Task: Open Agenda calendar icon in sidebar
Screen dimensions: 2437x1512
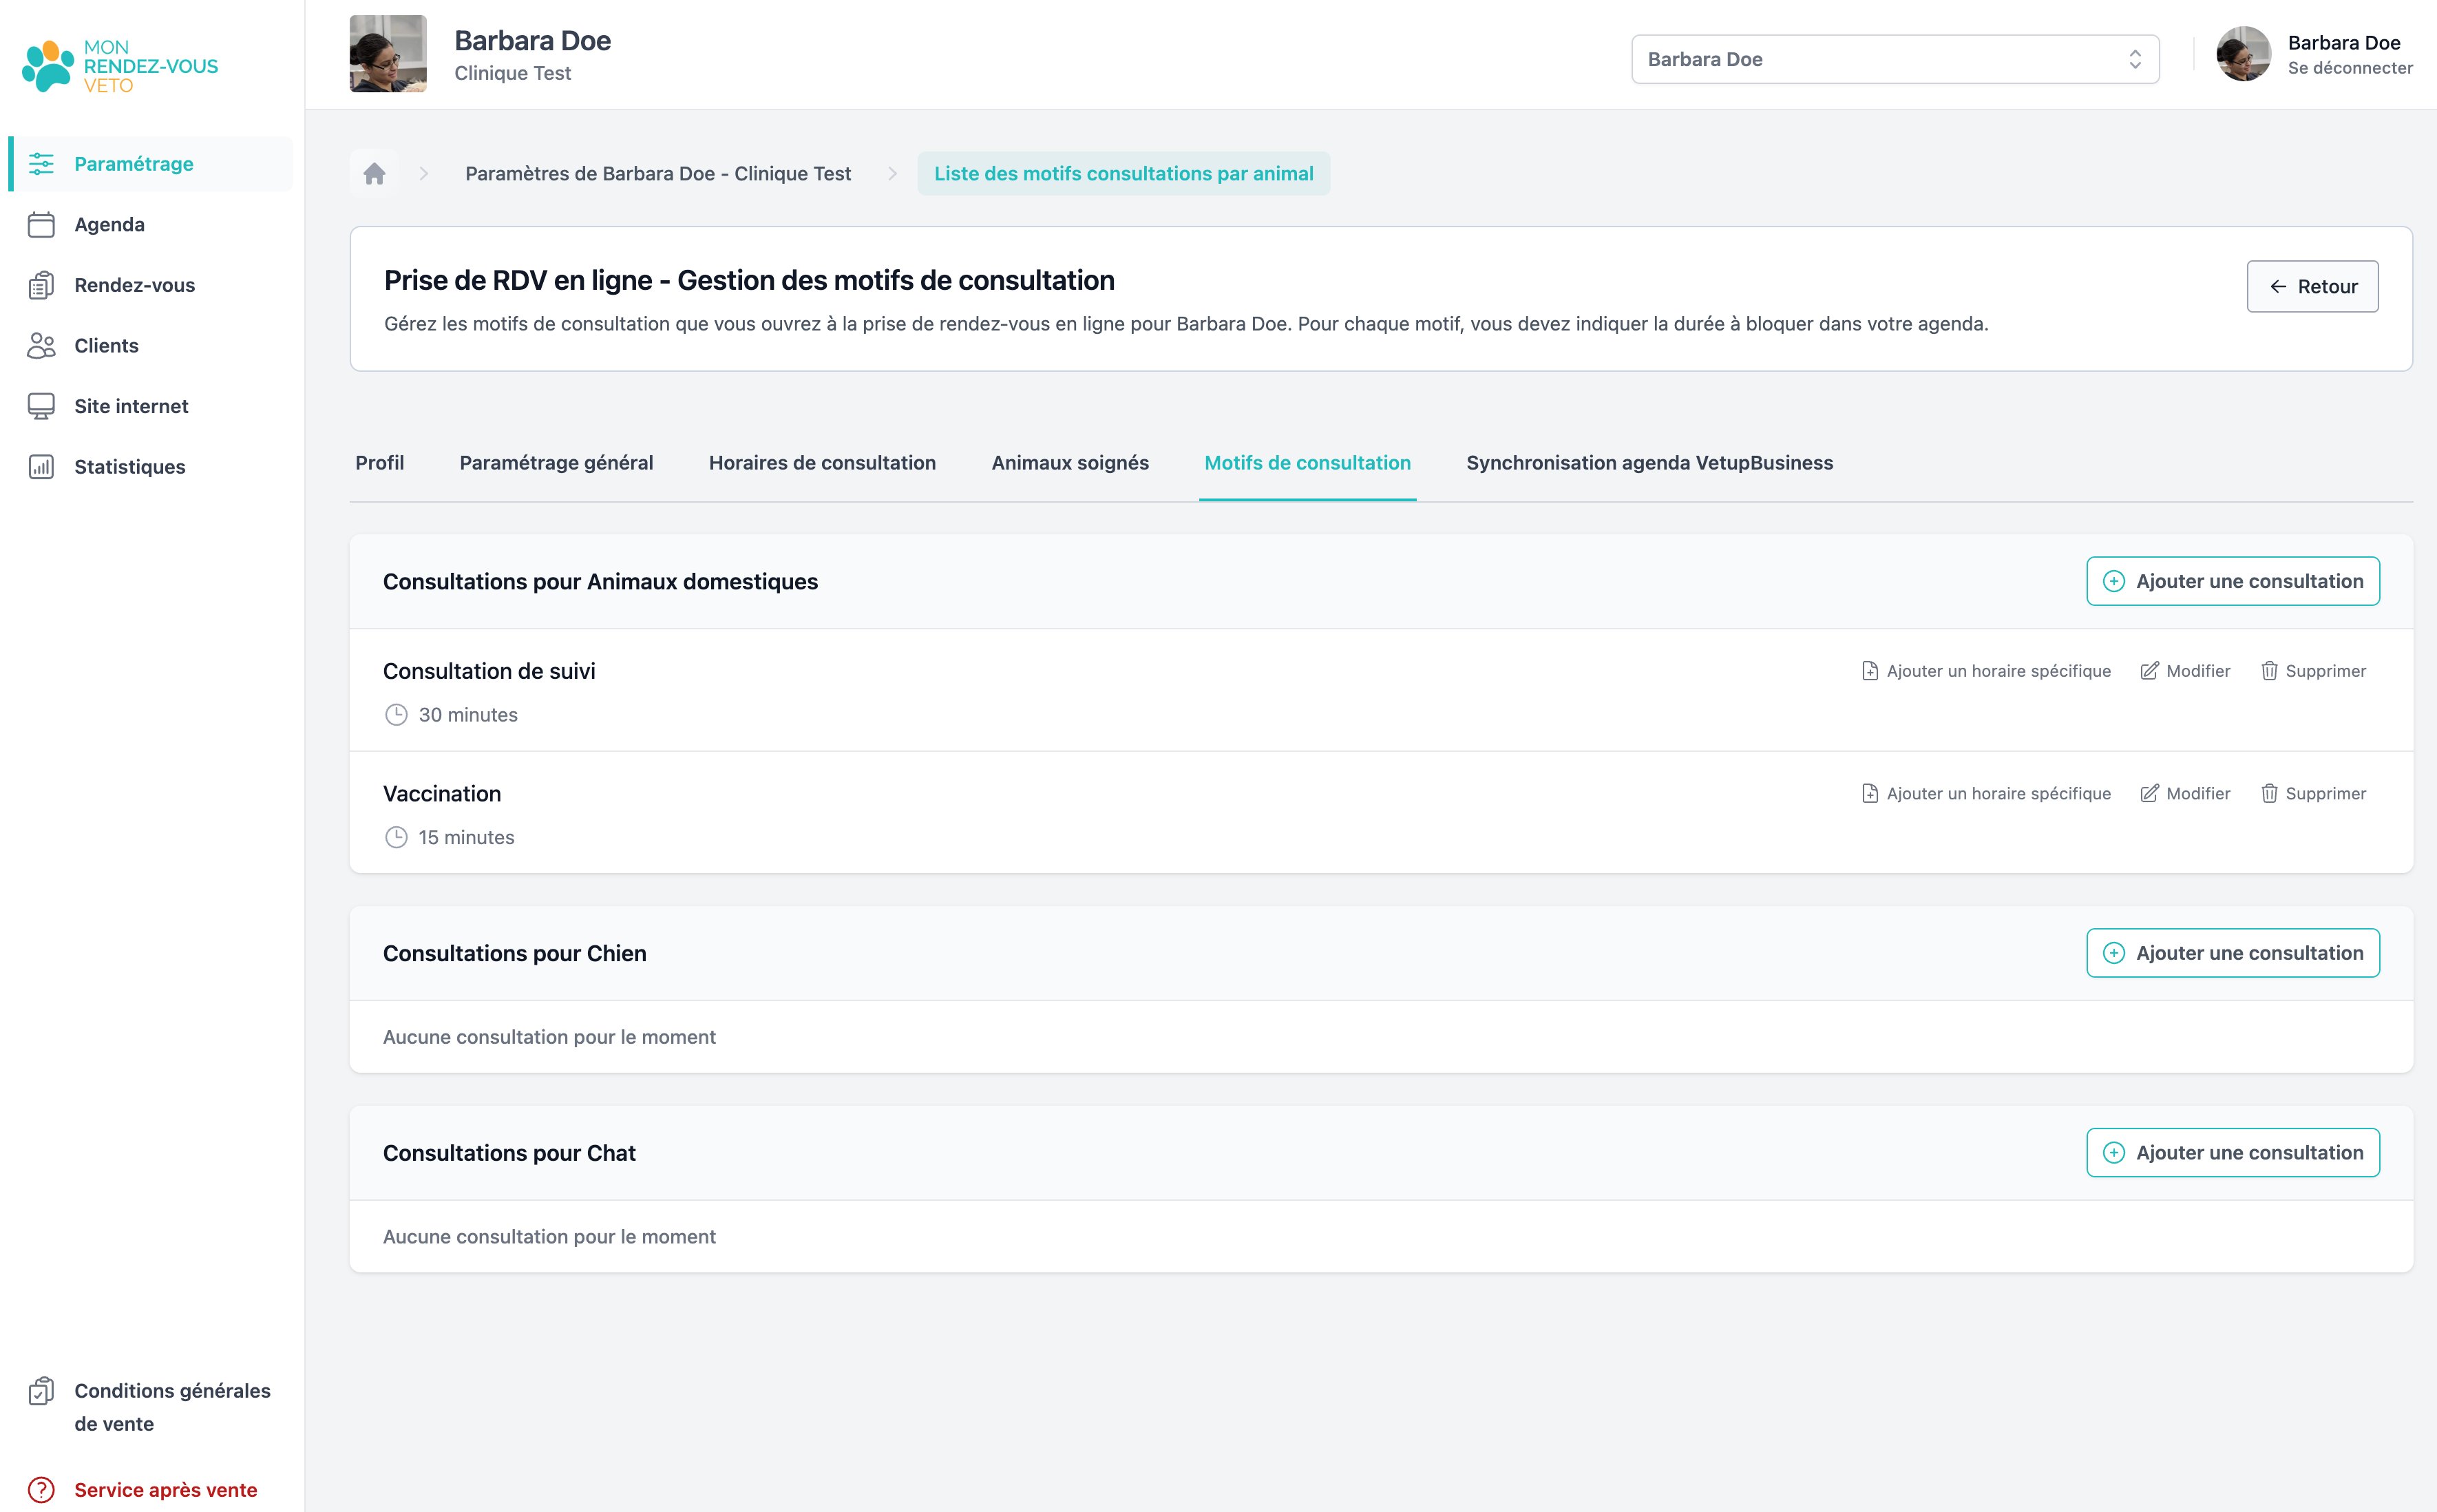Action: [41, 225]
